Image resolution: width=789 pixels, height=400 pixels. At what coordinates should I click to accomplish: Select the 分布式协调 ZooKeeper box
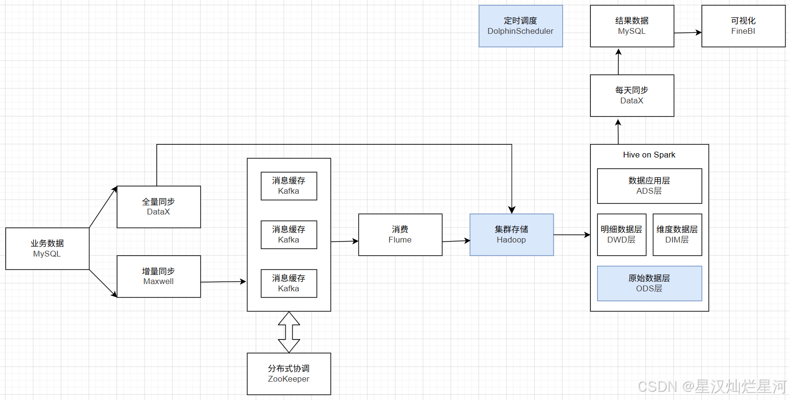289,374
